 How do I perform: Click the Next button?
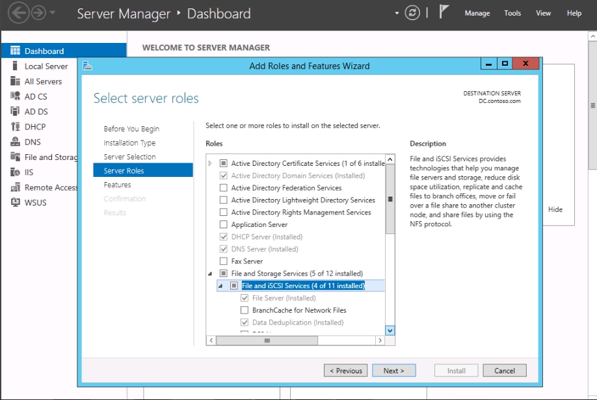(393, 371)
